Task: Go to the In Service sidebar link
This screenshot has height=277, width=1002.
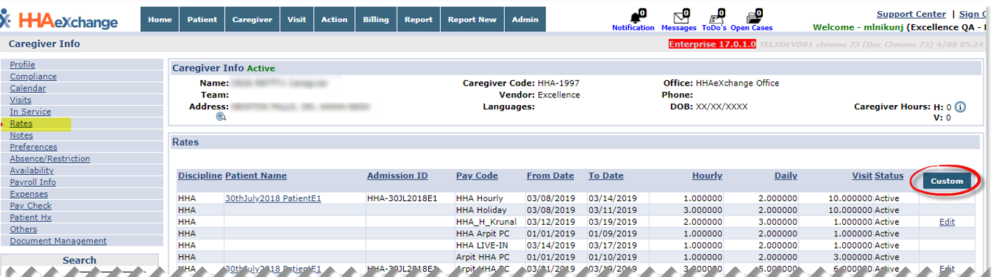Action: coord(31,112)
